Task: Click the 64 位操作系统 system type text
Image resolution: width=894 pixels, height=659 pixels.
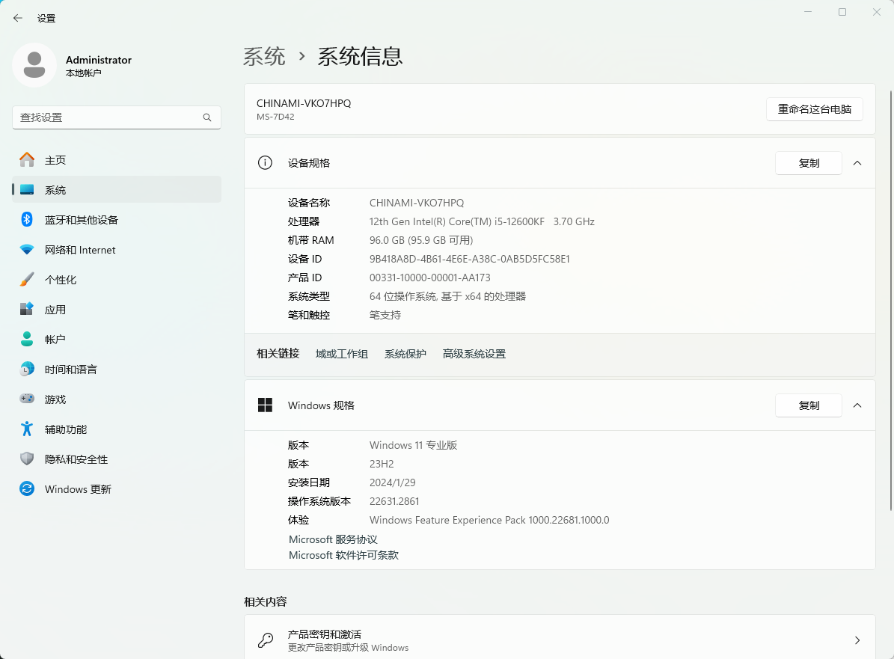Action: 447,296
